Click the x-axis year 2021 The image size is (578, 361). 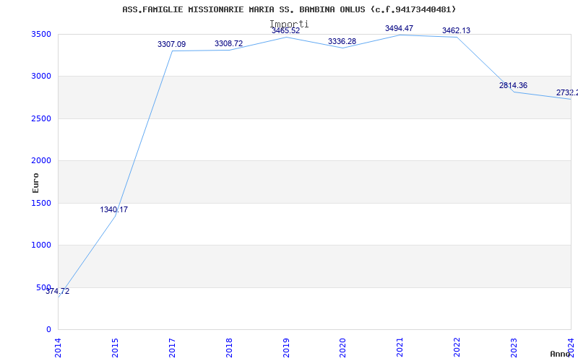pos(400,348)
